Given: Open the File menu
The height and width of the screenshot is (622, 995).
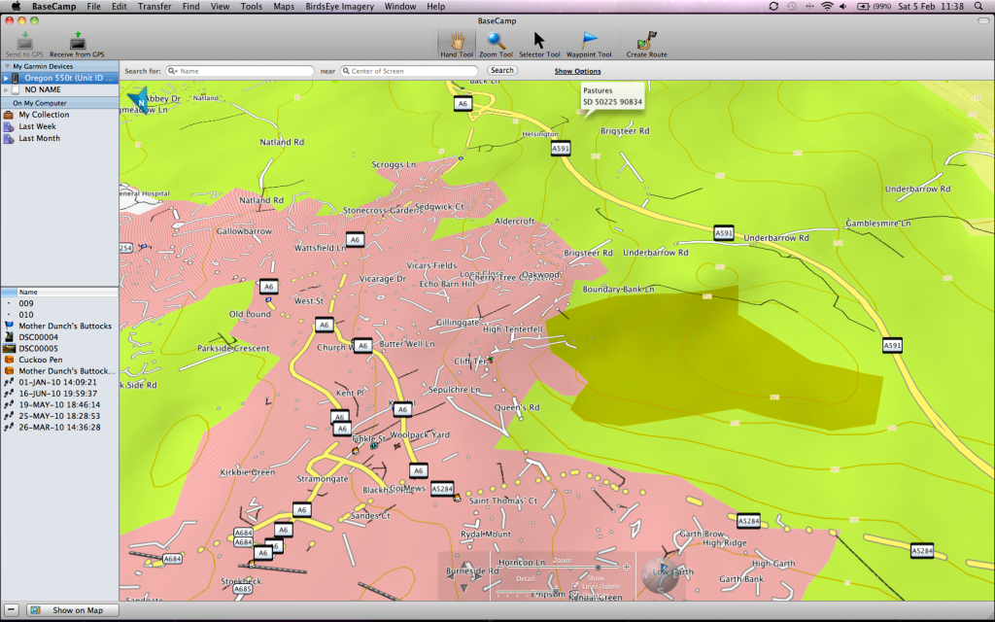Looking at the screenshot, I should tap(93, 7).
